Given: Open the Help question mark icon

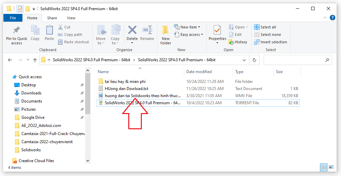Looking at the screenshot, I should tap(332, 18).
